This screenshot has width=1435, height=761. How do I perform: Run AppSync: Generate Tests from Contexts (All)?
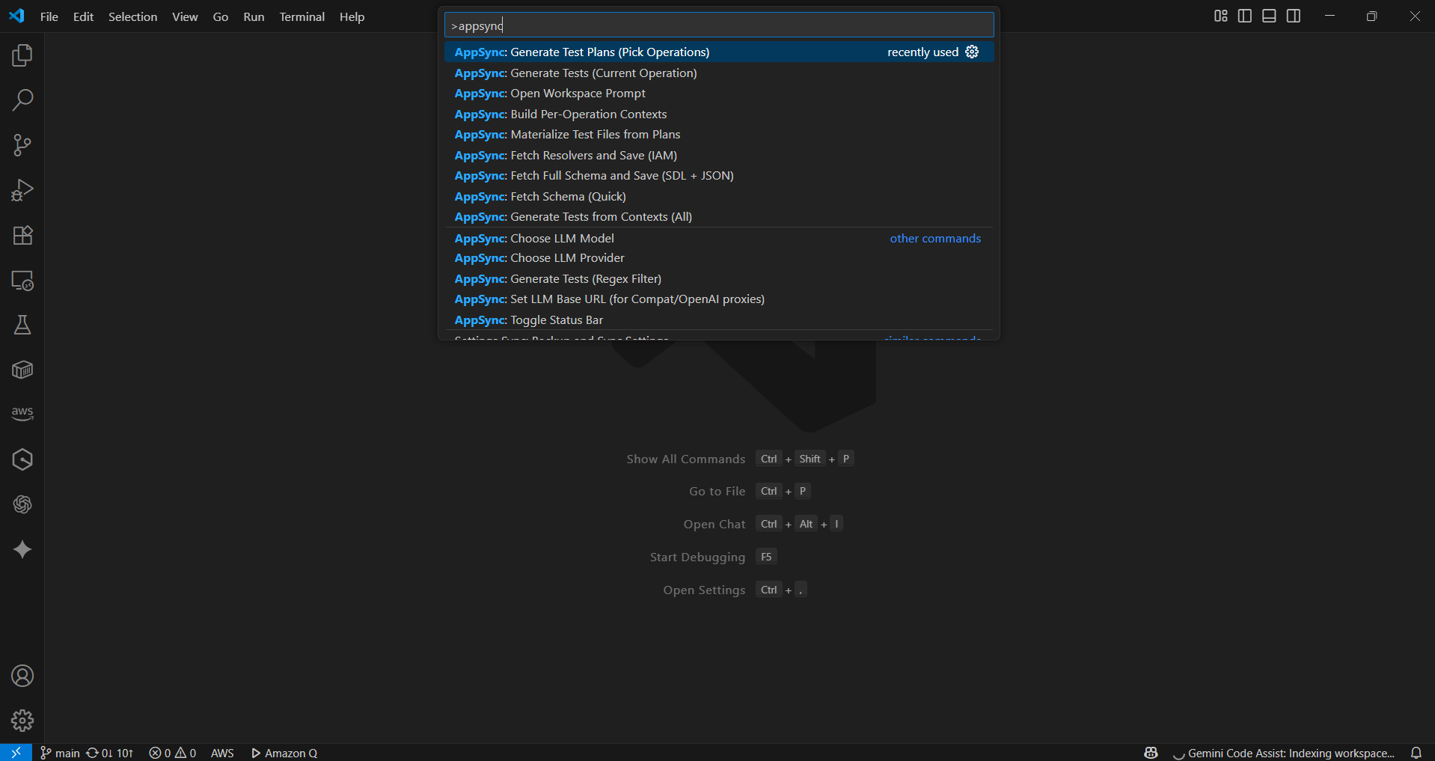[x=719, y=217]
